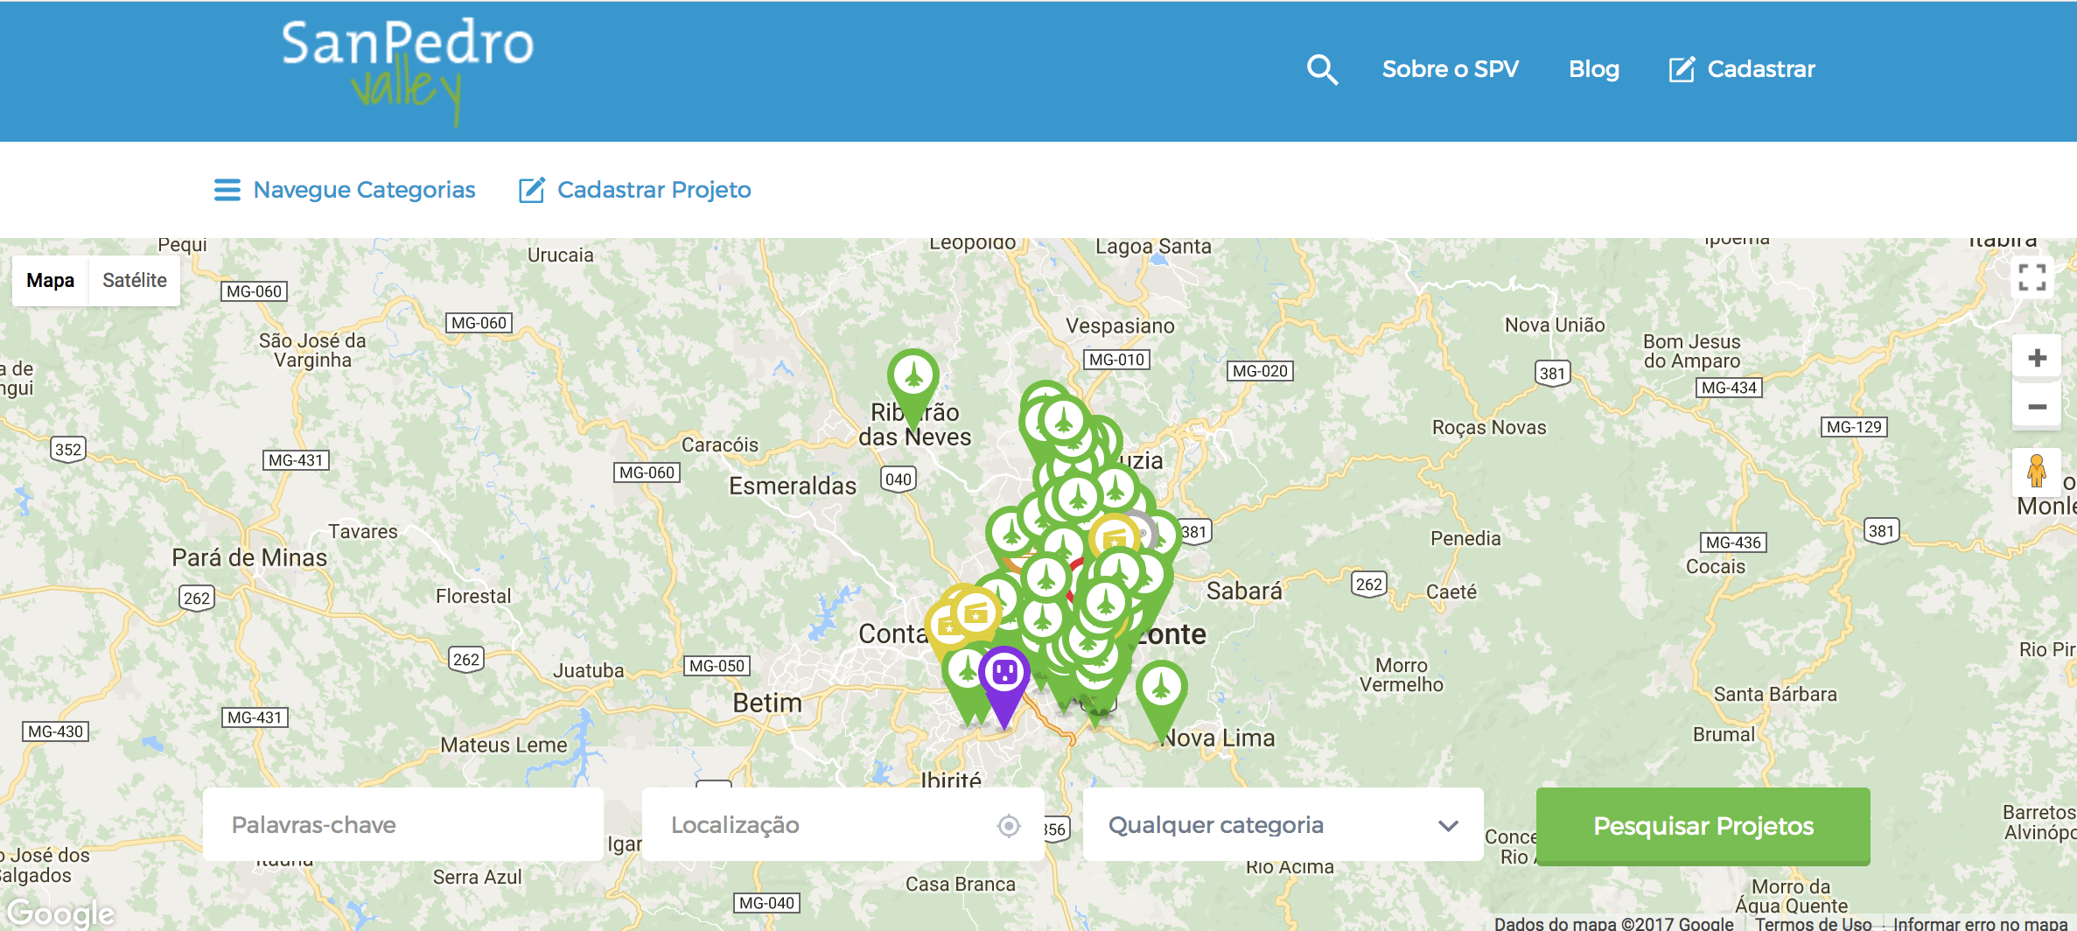The image size is (2077, 931).
Task: Zoom in on the map
Action: click(x=2037, y=358)
